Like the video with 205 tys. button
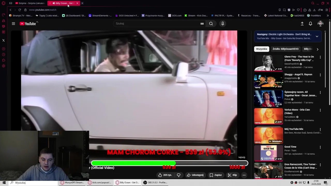This screenshot has height=186, width=331. [165, 175]
